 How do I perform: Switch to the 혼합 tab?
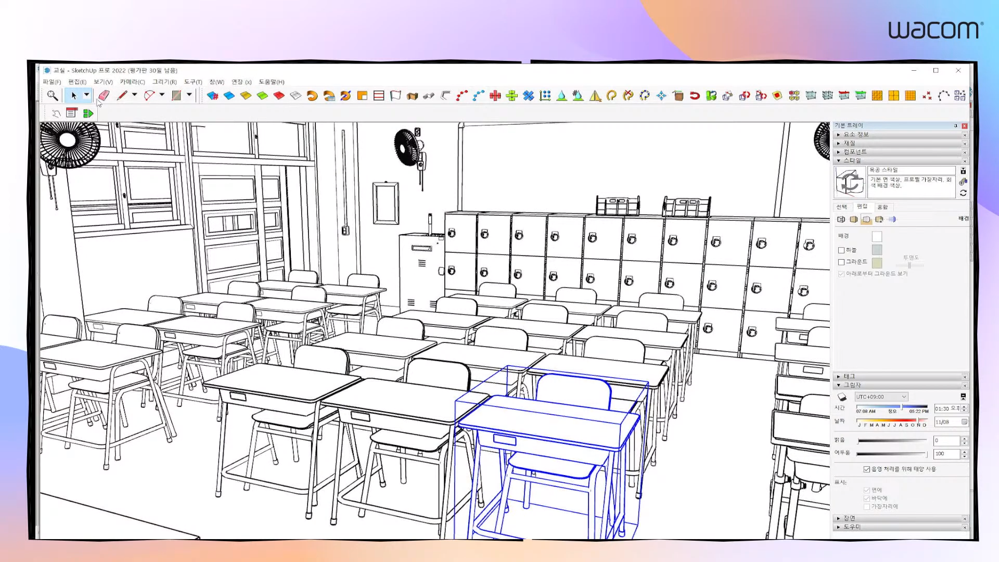click(882, 207)
